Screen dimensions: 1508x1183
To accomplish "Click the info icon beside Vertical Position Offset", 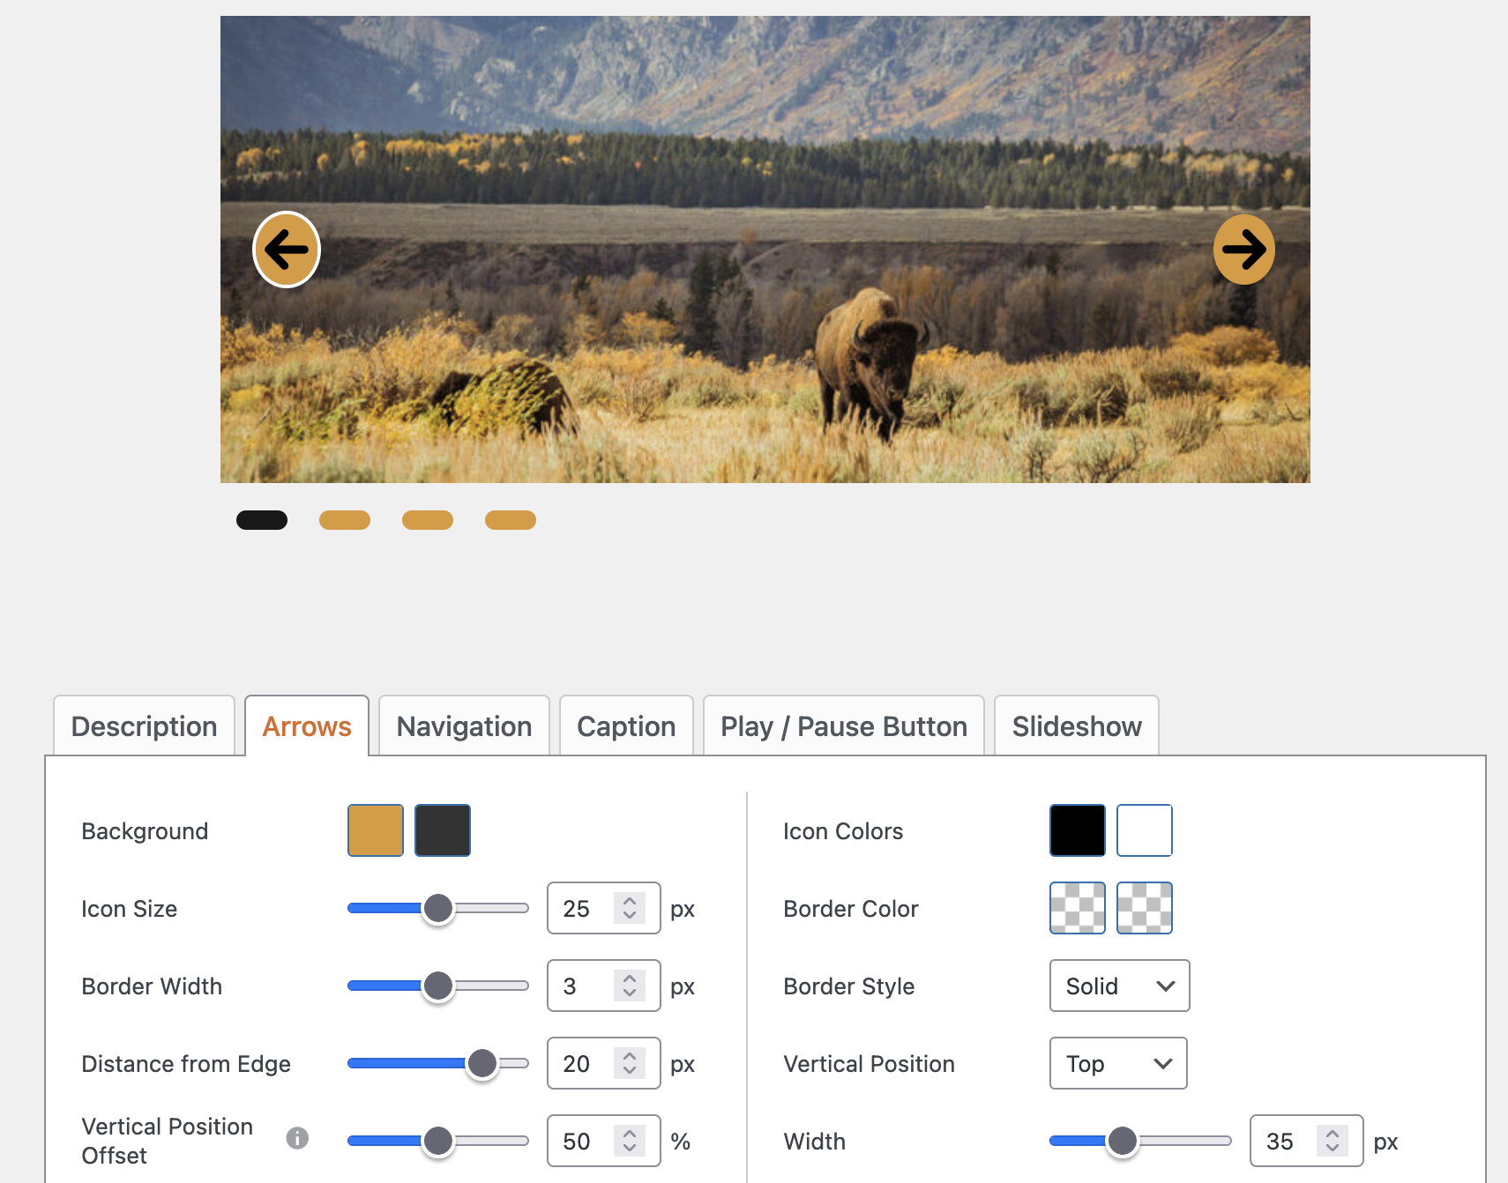I will tap(298, 1138).
